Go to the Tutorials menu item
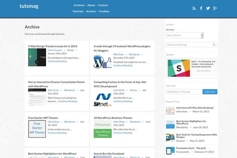The image size is (237, 158). [78, 11]
